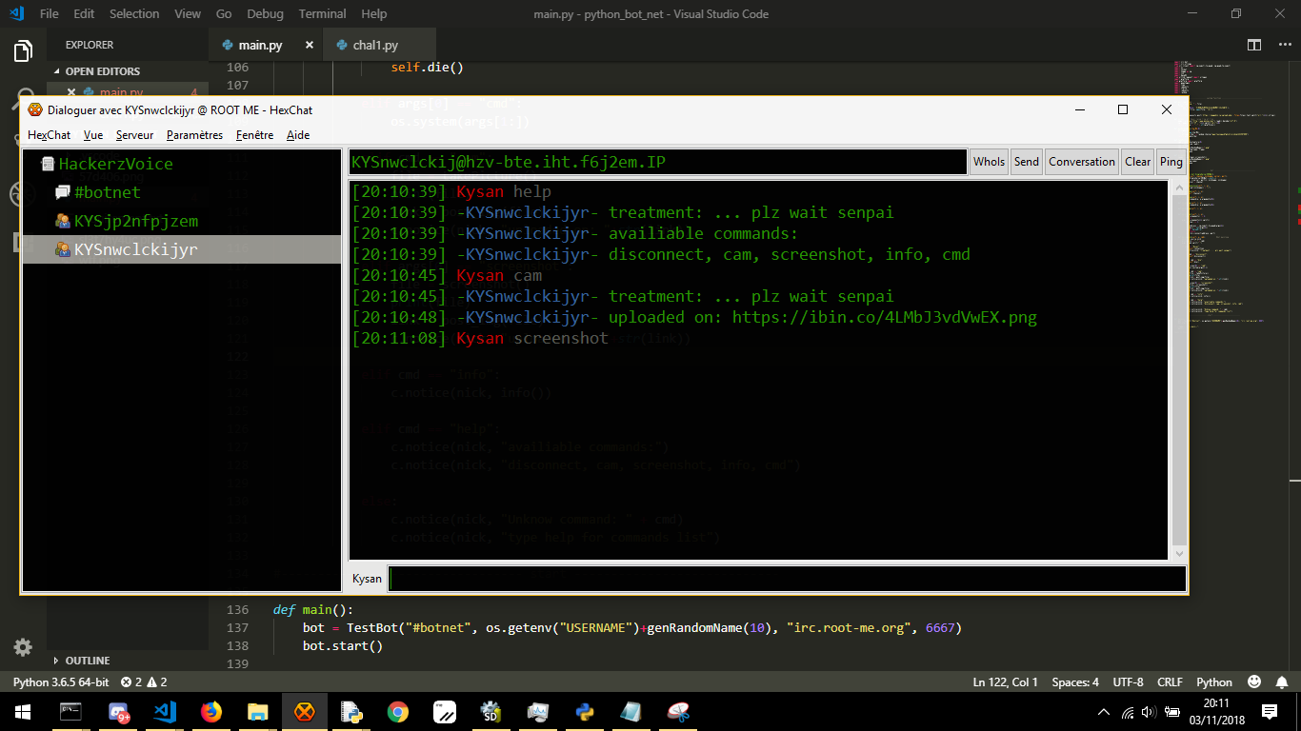Click the chat scrollbar down arrow
The image size is (1301, 731).
[1179, 553]
